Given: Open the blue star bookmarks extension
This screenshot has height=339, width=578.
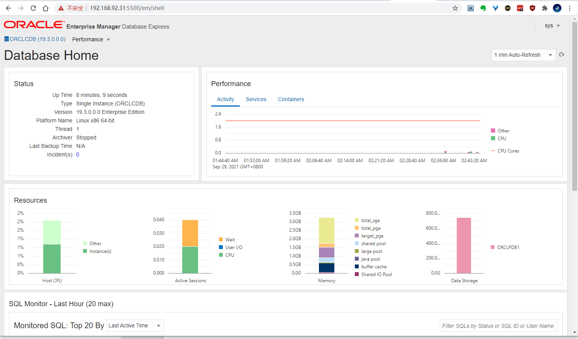Looking at the screenshot, I should pyautogui.click(x=471, y=8).
